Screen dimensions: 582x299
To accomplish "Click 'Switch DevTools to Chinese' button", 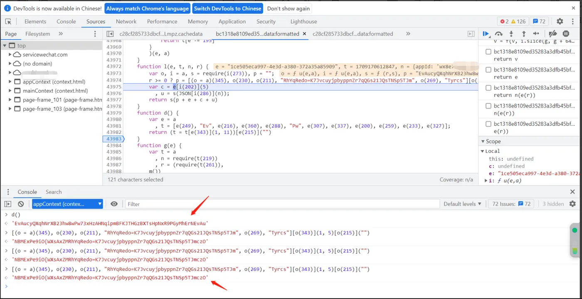I will pos(228,8).
